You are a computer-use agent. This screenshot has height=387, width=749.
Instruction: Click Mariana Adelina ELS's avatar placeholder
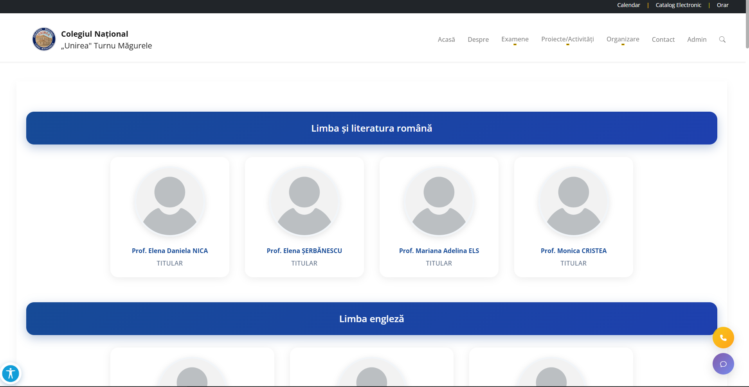pos(439,202)
